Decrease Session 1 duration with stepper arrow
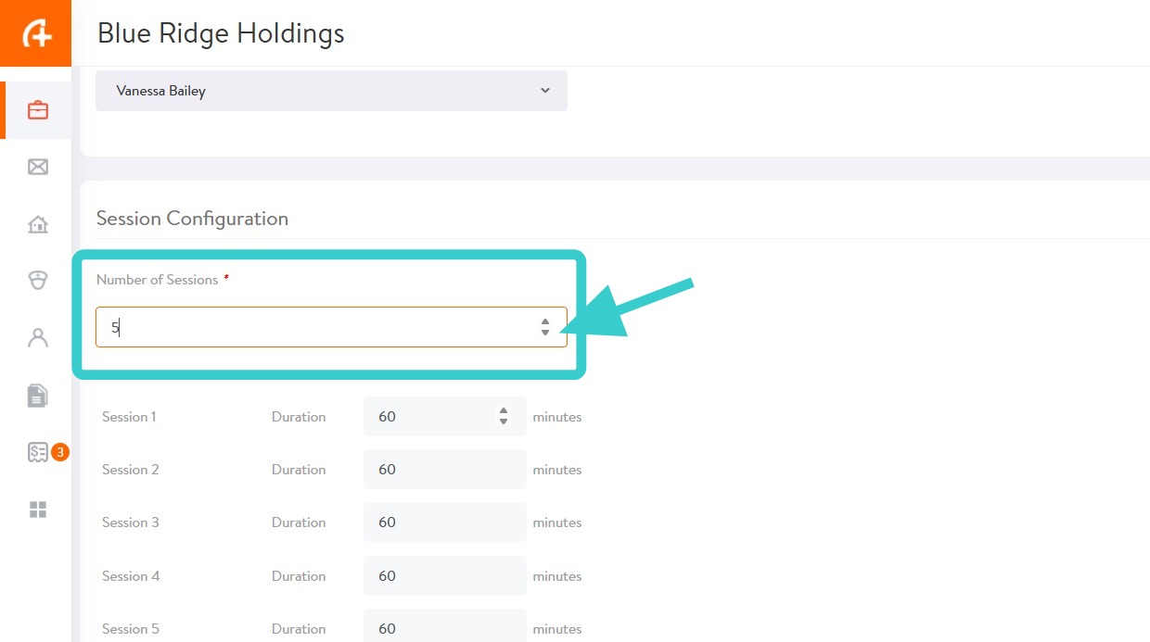This screenshot has height=642, width=1150. 504,422
